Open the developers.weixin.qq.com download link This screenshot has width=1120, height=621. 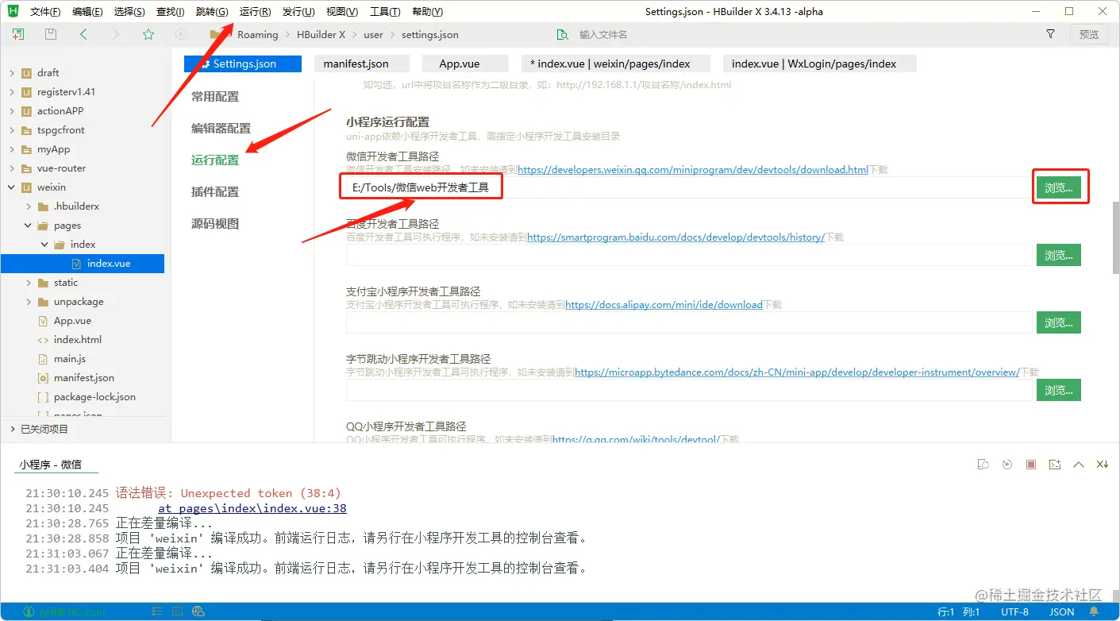(x=692, y=170)
